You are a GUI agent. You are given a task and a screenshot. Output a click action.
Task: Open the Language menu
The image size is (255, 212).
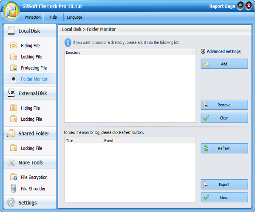[x=74, y=17]
